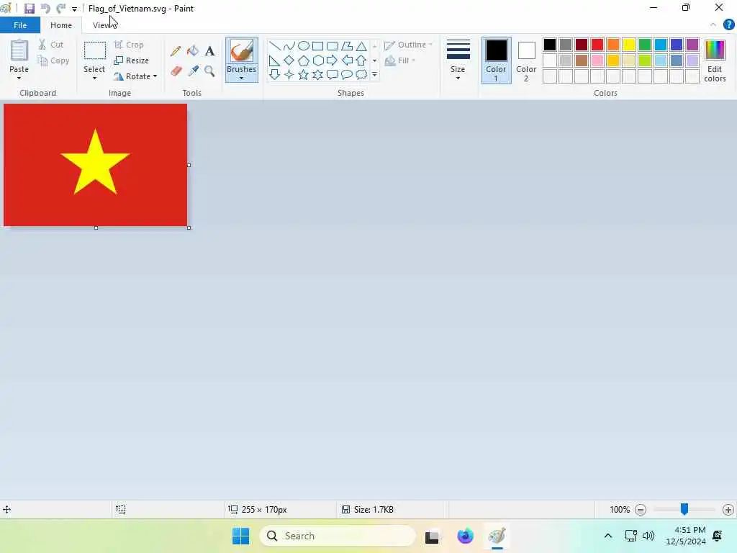Expand the Brushes dropdown arrow
Viewport: 737px width, 553px height.
tap(242, 78)
